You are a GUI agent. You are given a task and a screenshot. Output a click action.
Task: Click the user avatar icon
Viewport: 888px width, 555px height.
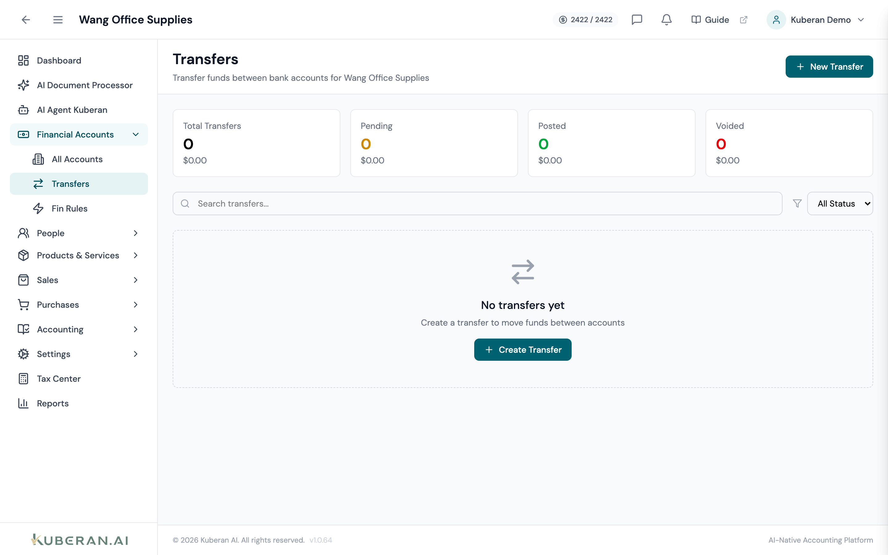[776, 20]
